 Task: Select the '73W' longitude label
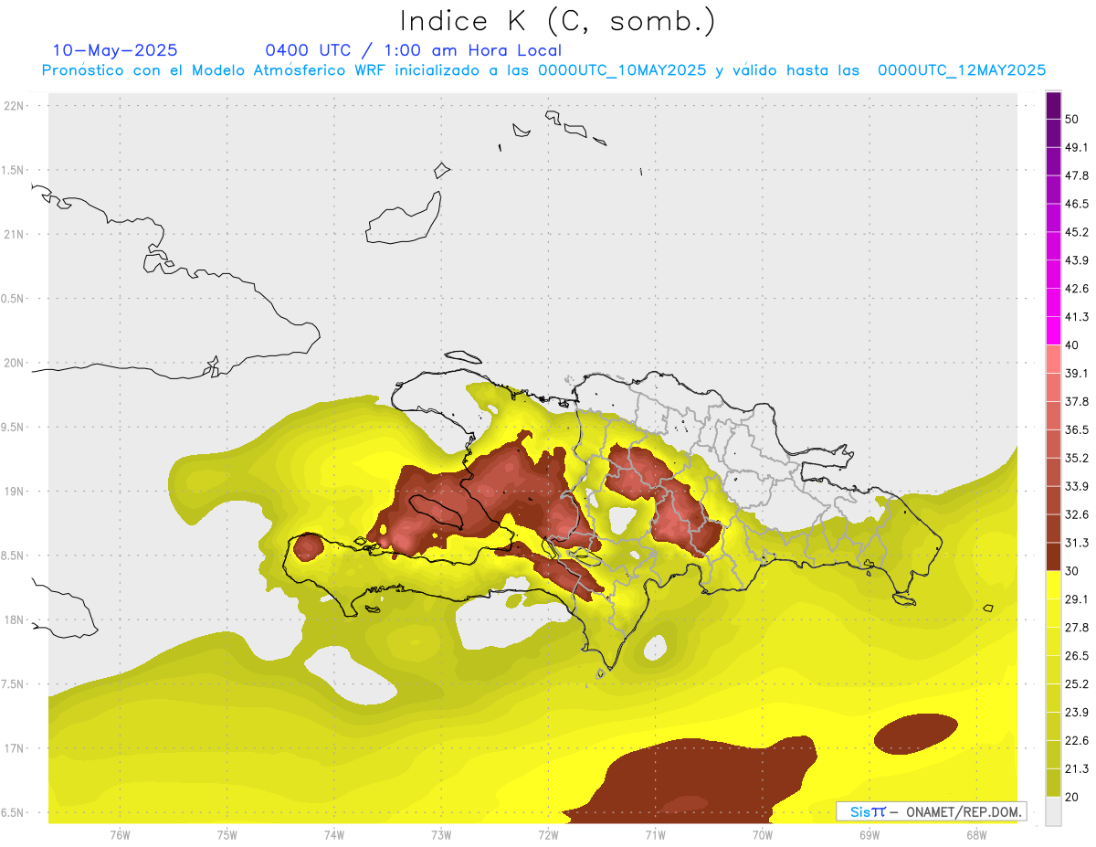pos(441,834)
